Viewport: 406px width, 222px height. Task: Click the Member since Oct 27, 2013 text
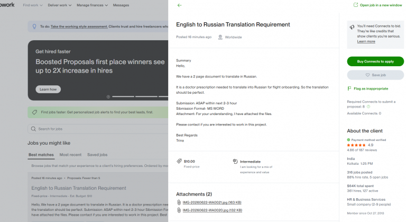coord(365,213)
